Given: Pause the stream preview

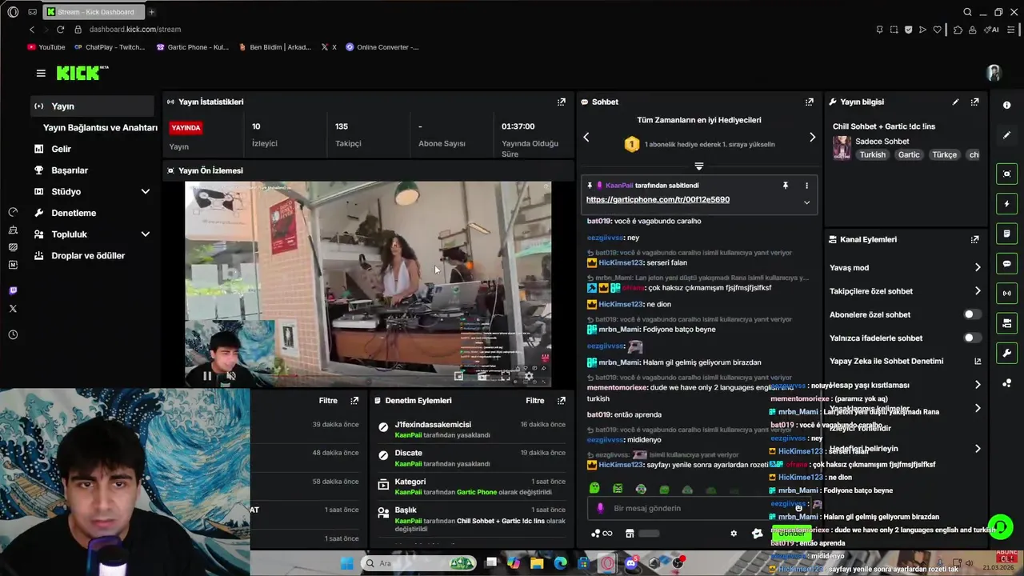Looking at the screenshot, I should point(207,375).
